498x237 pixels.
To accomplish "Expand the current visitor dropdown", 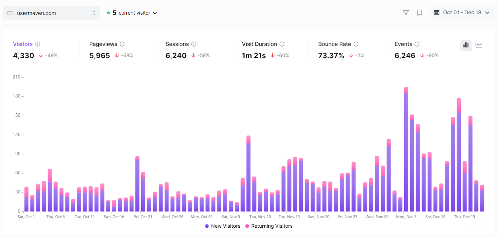I will 132,13.
